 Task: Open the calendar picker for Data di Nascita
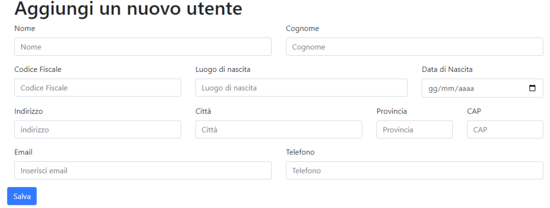[x=532, y=88]
